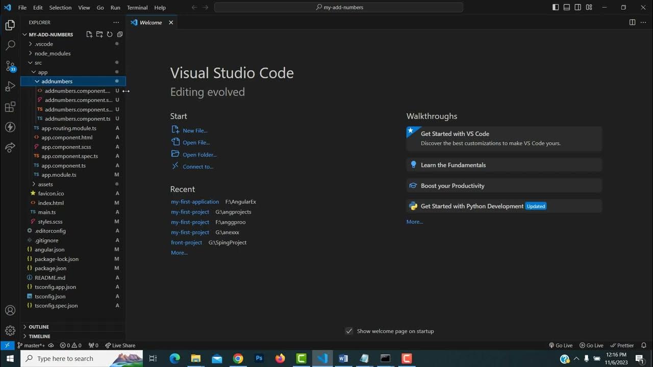Click the command center search box

[339, 8]
